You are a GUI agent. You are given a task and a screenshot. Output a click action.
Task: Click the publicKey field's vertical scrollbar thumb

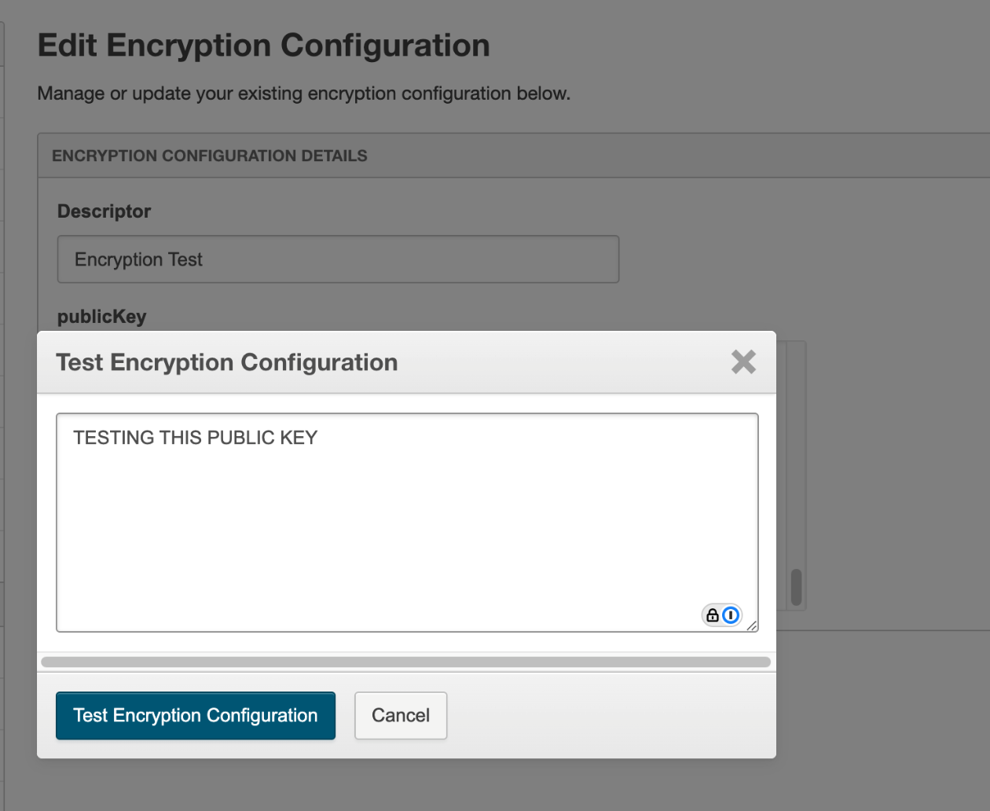coord(796,588)
